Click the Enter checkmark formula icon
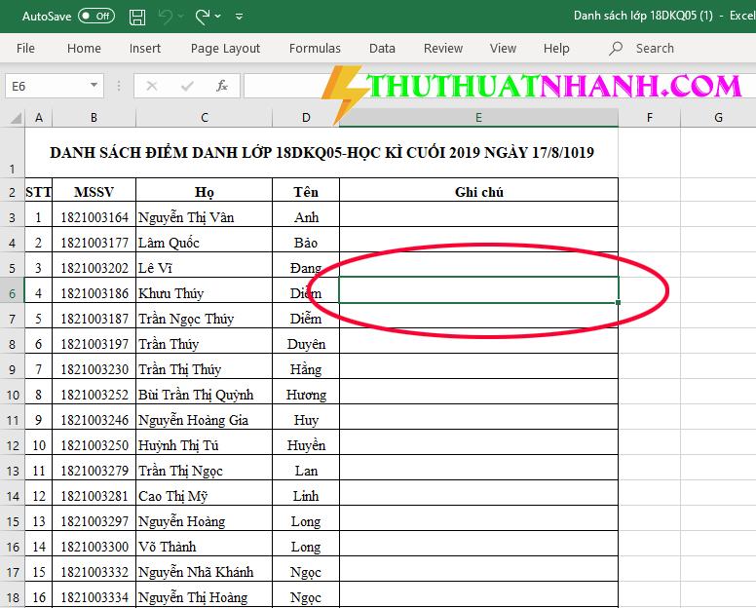 point(187,87)
